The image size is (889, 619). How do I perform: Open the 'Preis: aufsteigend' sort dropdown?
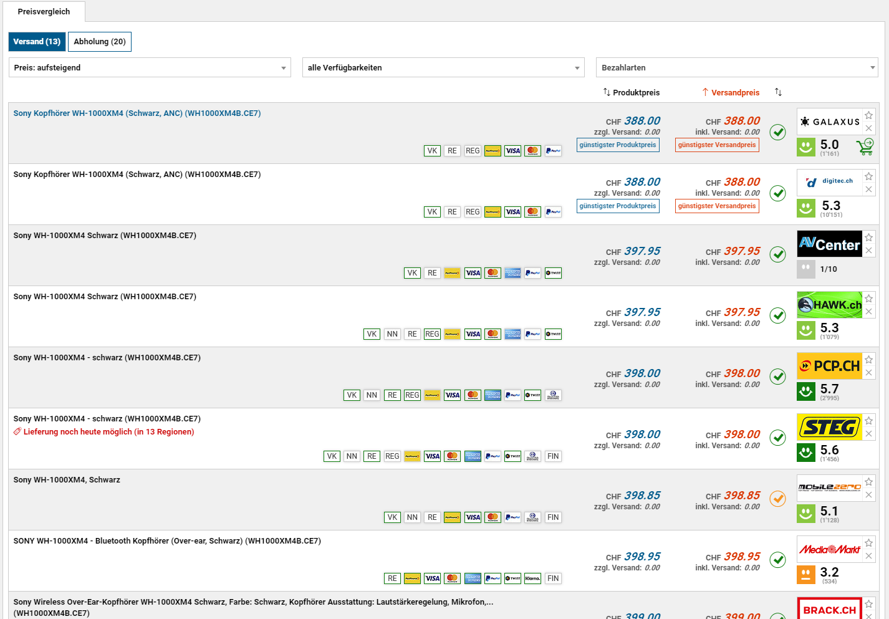[150, 67]
